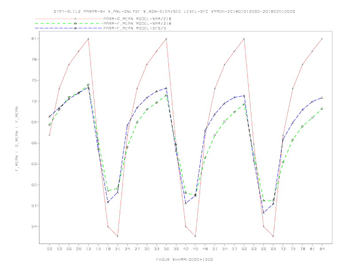Select legend entry PARM=O_MEAN MODEL=NAM/218

[137, 19]
